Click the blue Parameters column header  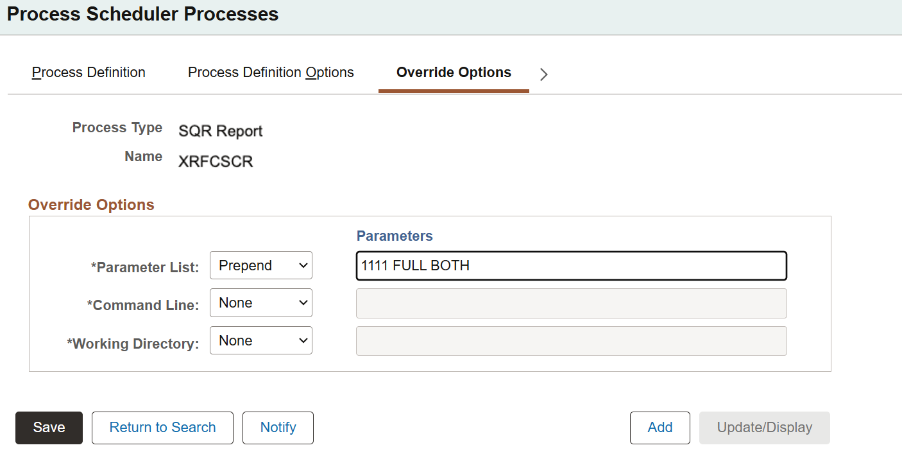coord(395,236)
